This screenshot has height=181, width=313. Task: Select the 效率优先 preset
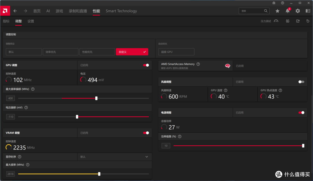(x=61, y=52)
